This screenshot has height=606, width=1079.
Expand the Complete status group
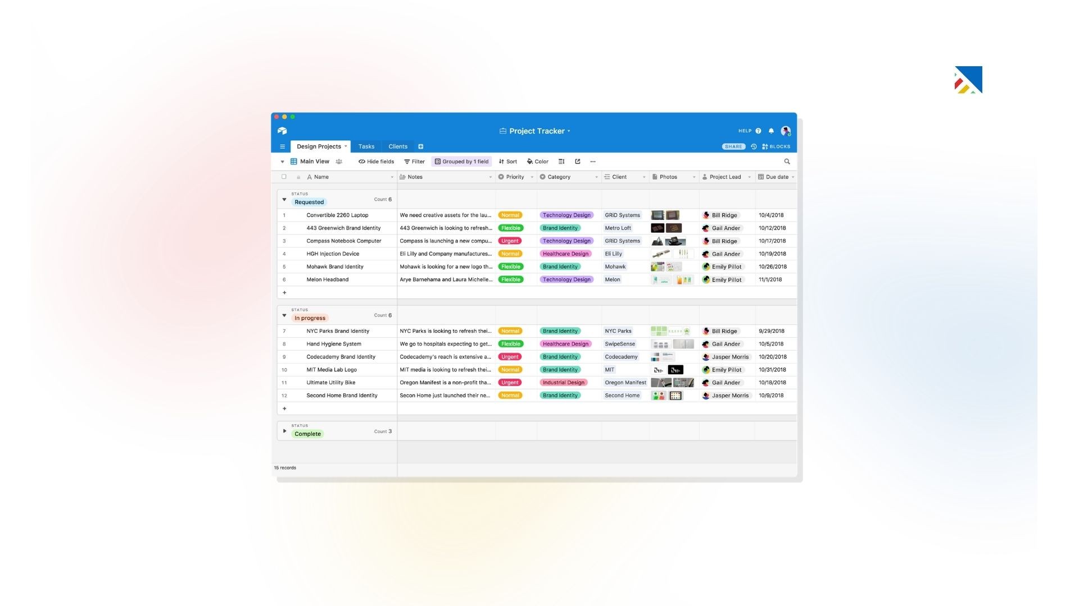tap(284, 431)
